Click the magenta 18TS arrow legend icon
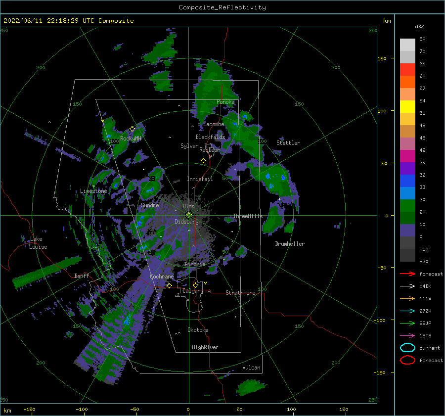Viewport: 445px width, 416px height. (407, 336)
